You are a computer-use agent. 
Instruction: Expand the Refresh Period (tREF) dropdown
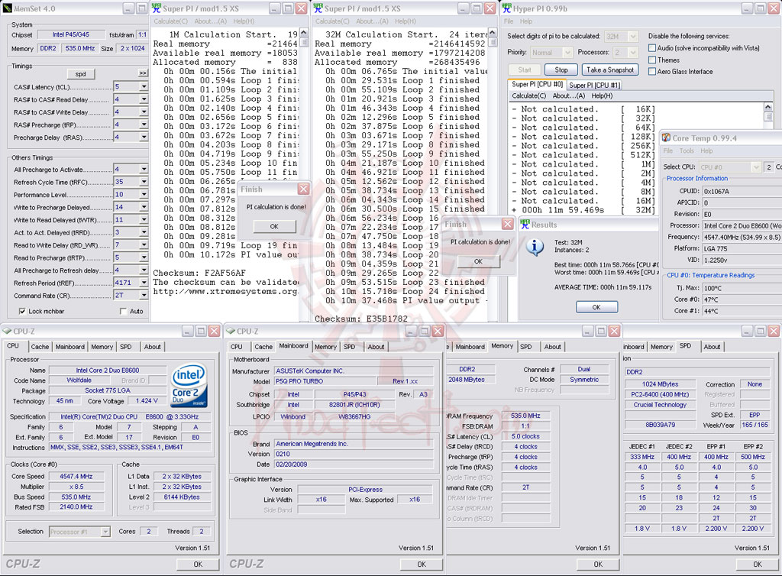click(144, 283)
